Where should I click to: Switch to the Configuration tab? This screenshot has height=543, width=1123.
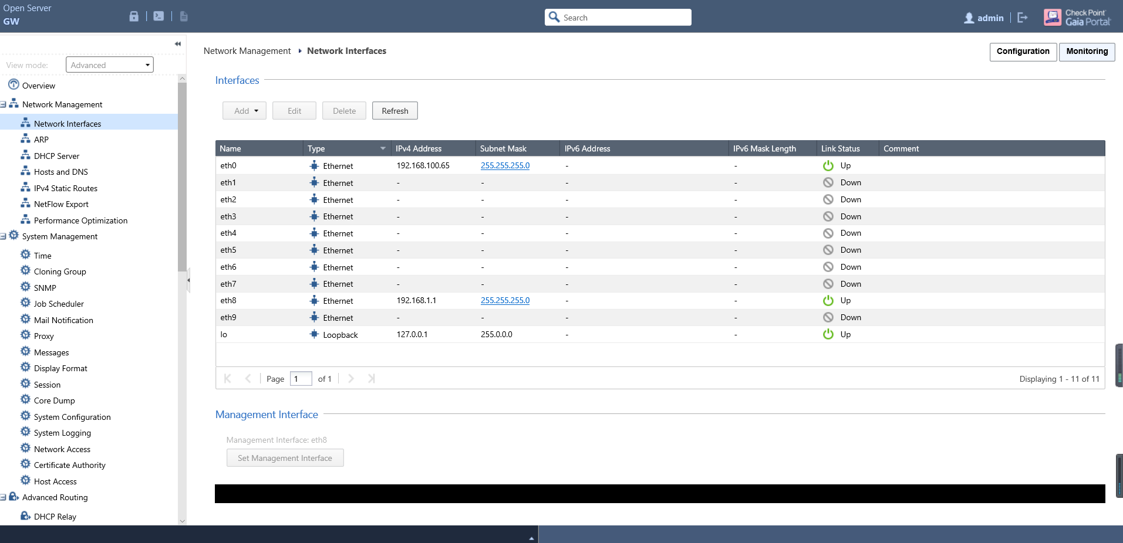(x=1023, y=52)
